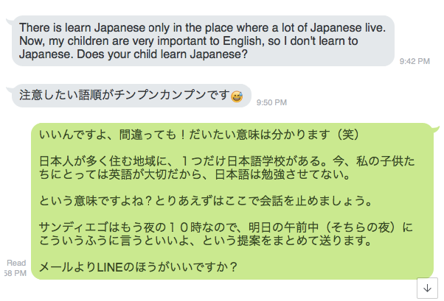Click the tail of the green sent bubble
The height and width of the screenshot is (301, 444).
coord(435,129)
